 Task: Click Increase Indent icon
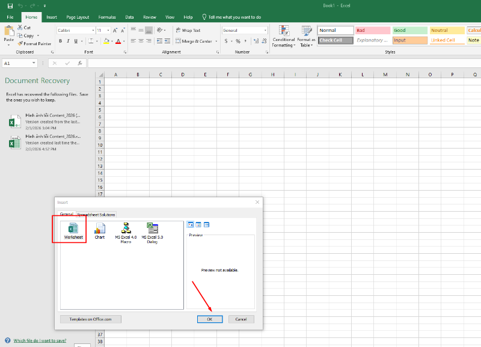[x=167, y=41]
